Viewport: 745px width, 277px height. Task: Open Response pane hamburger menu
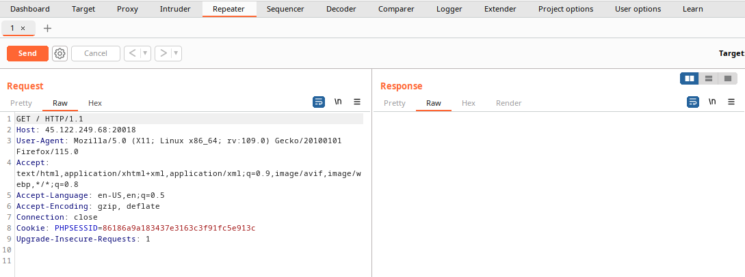tap(731, 102)
